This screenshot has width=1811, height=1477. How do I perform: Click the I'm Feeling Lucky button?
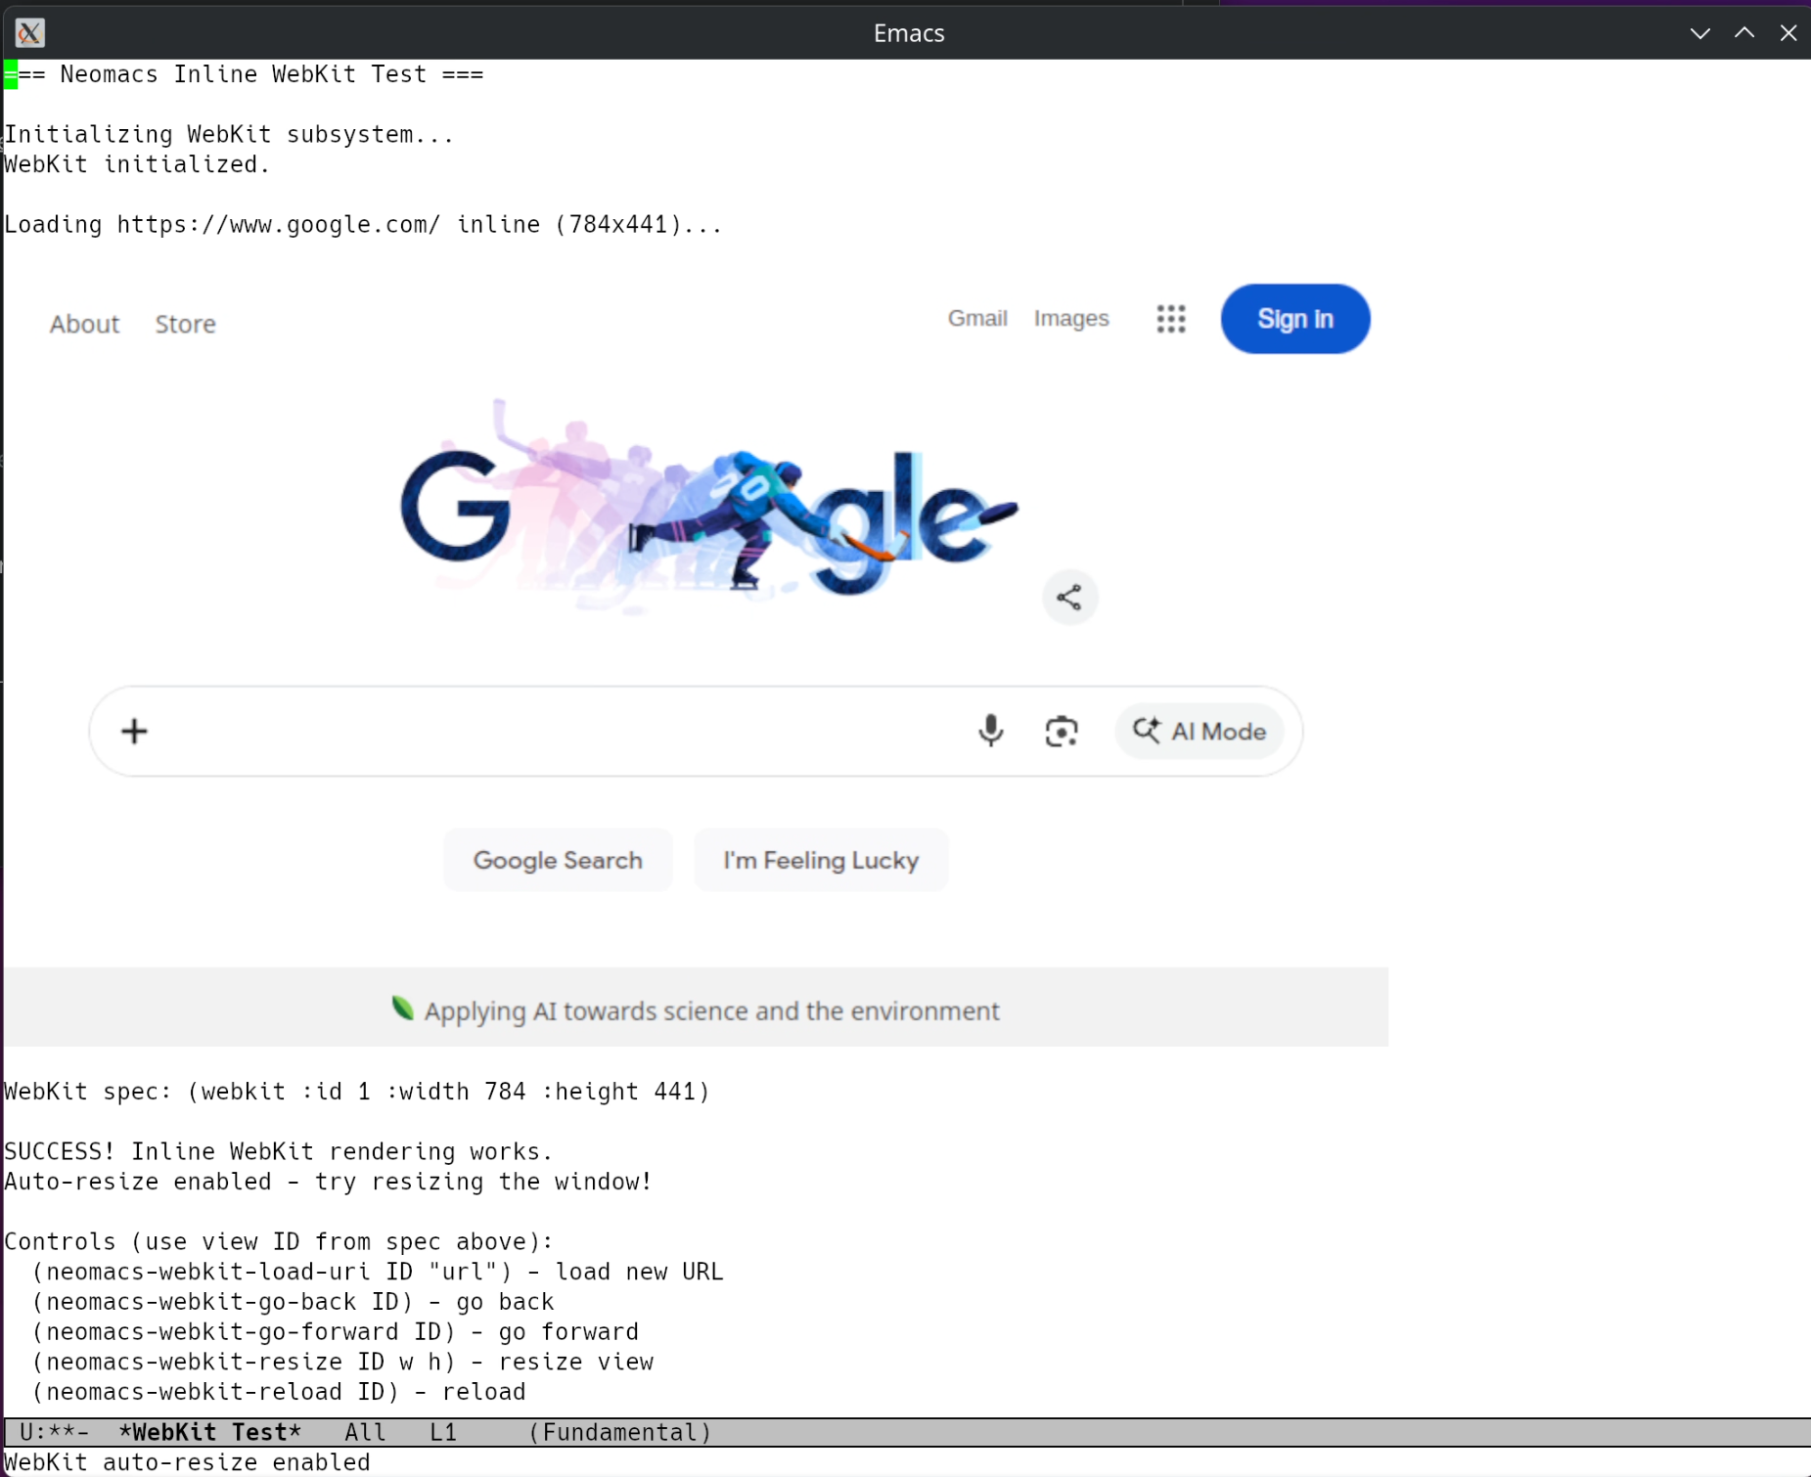(x=821, y=861)
